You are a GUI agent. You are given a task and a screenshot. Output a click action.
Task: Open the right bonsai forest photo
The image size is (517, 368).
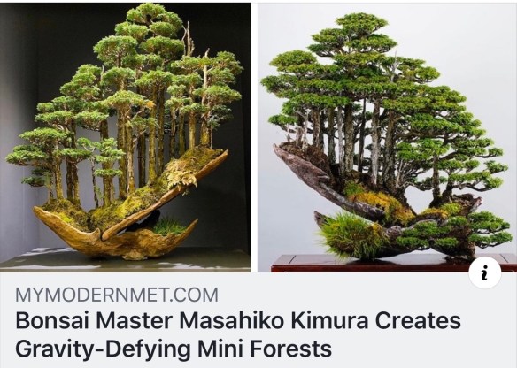pyautogui.click(x=387, y=137)
